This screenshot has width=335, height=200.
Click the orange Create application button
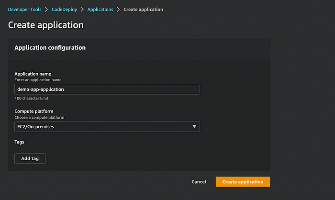(x=243, y=182)
